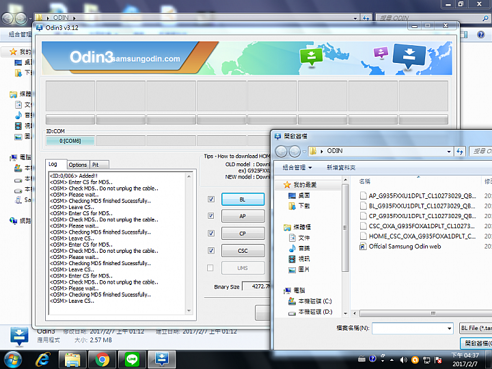
Task: Click the Binary Size value field
Action: tap(256, 286)
